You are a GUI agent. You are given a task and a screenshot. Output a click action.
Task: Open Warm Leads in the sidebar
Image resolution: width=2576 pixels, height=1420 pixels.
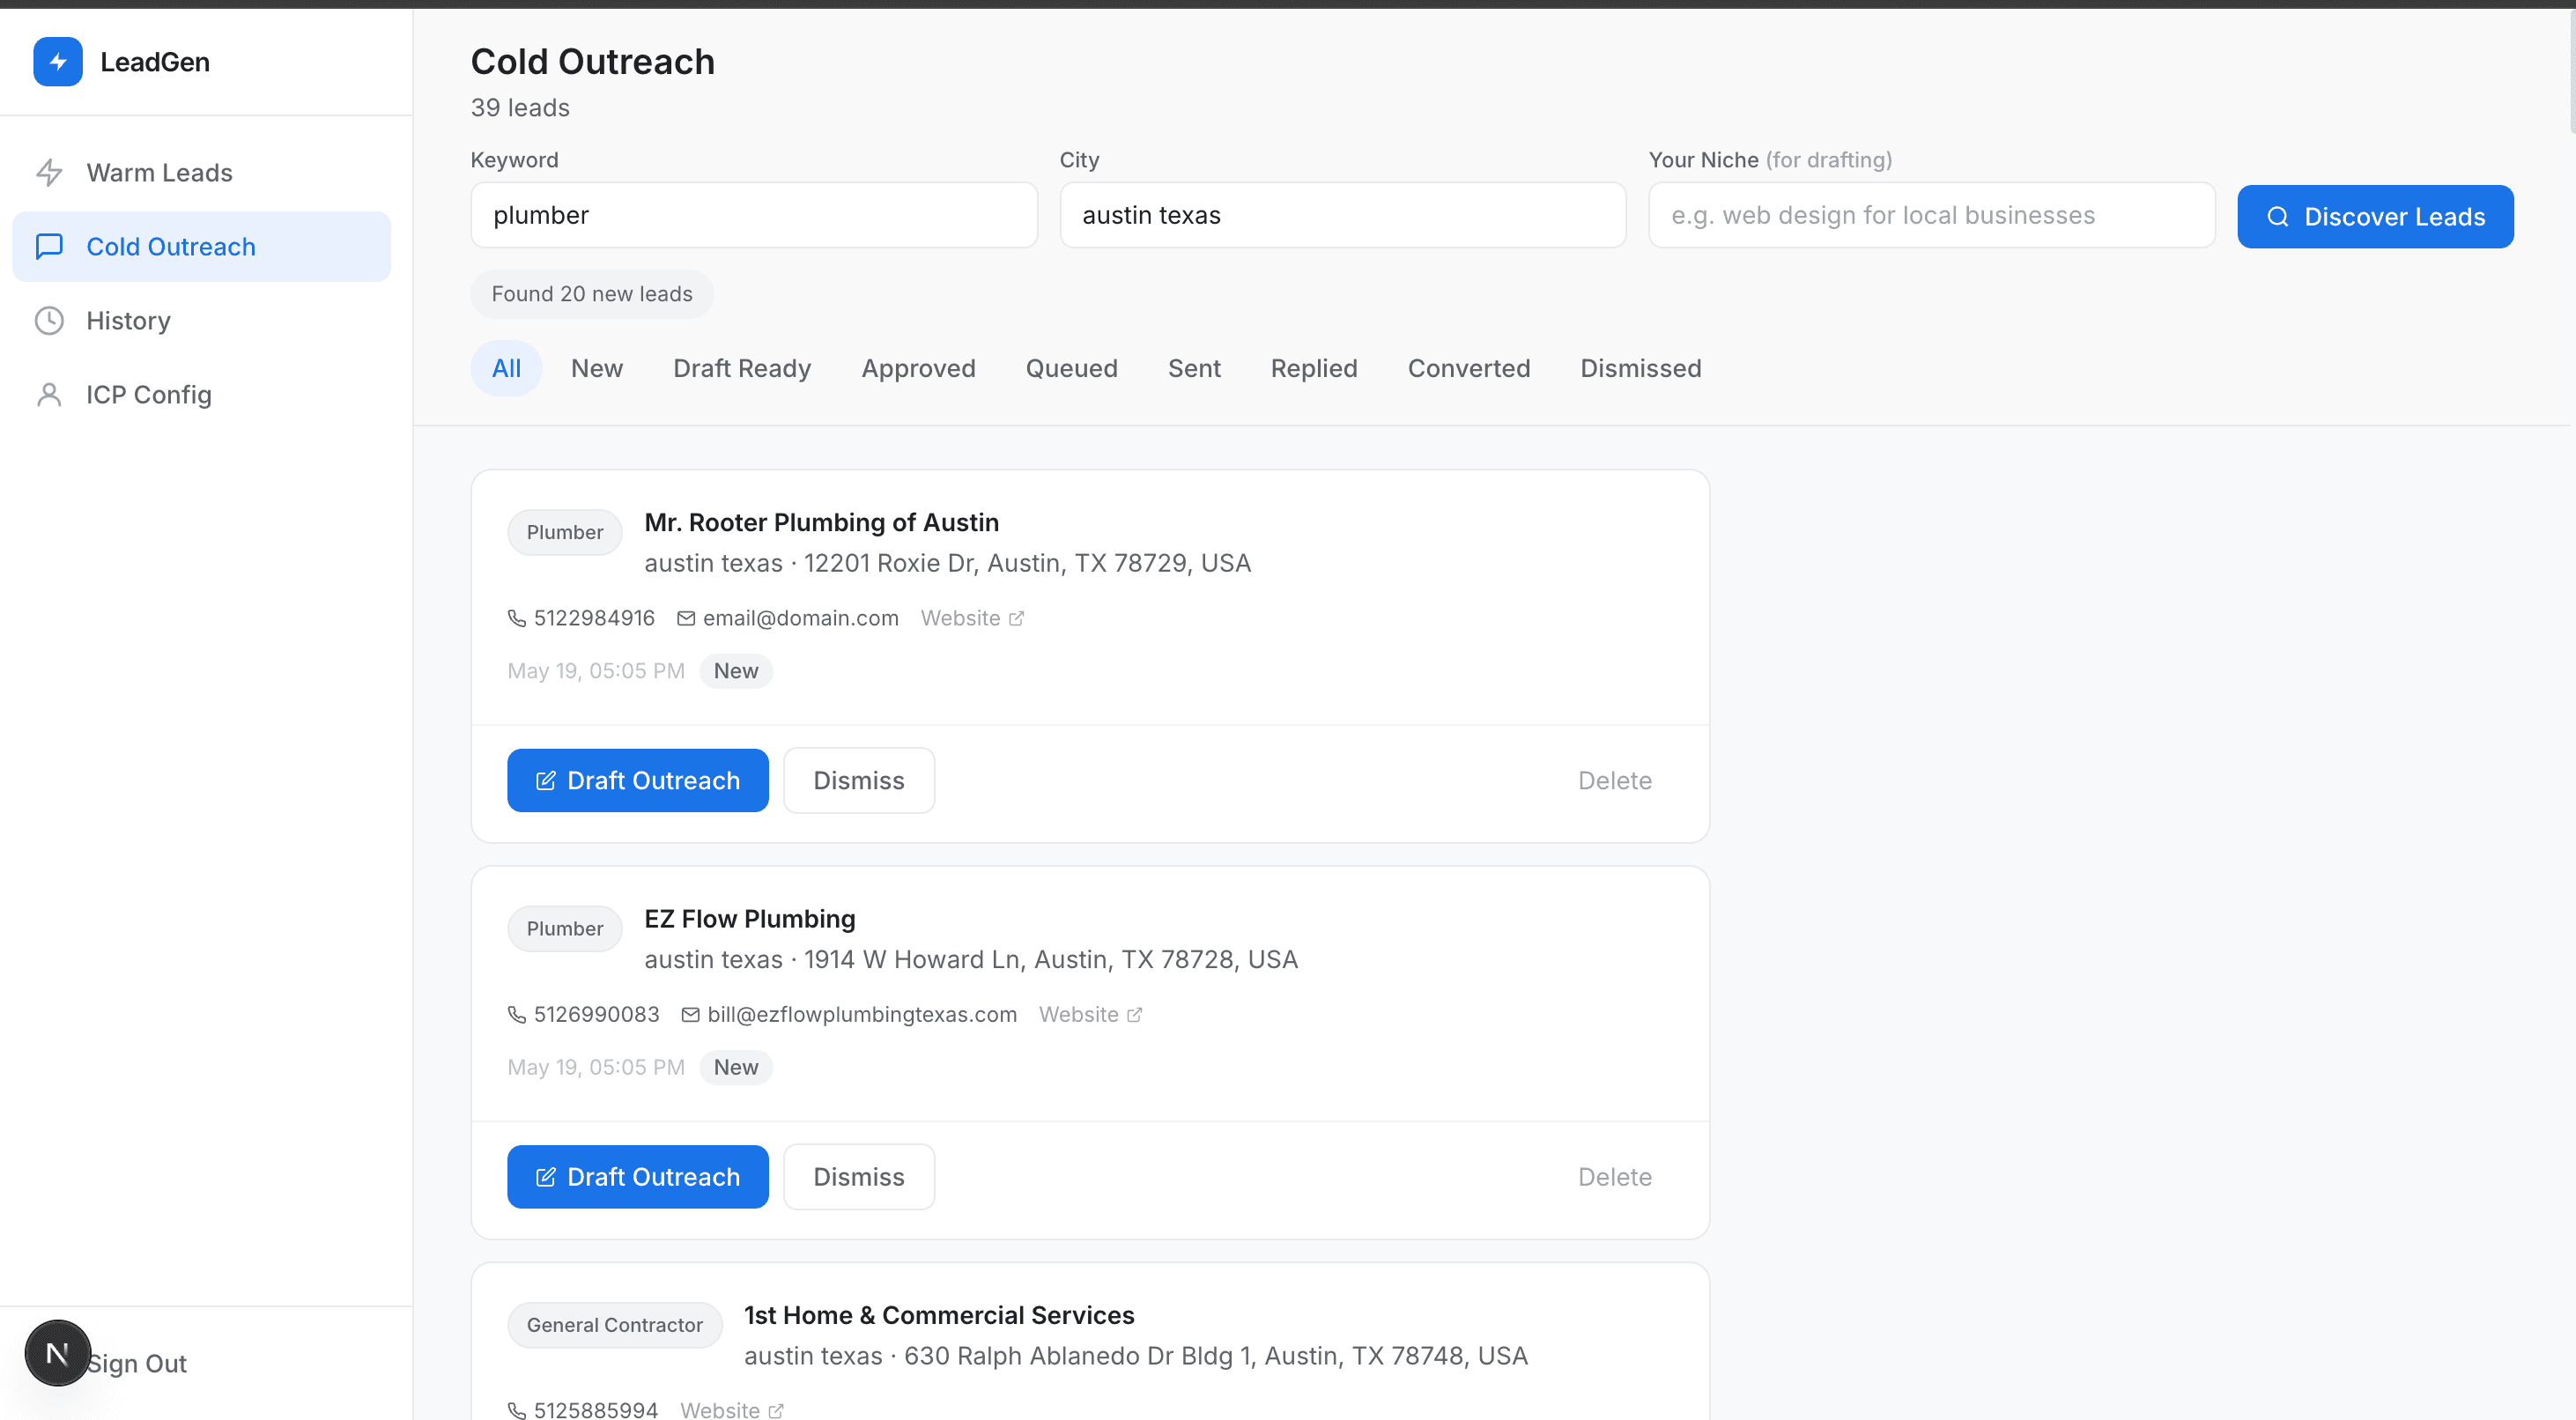[201, 173]
